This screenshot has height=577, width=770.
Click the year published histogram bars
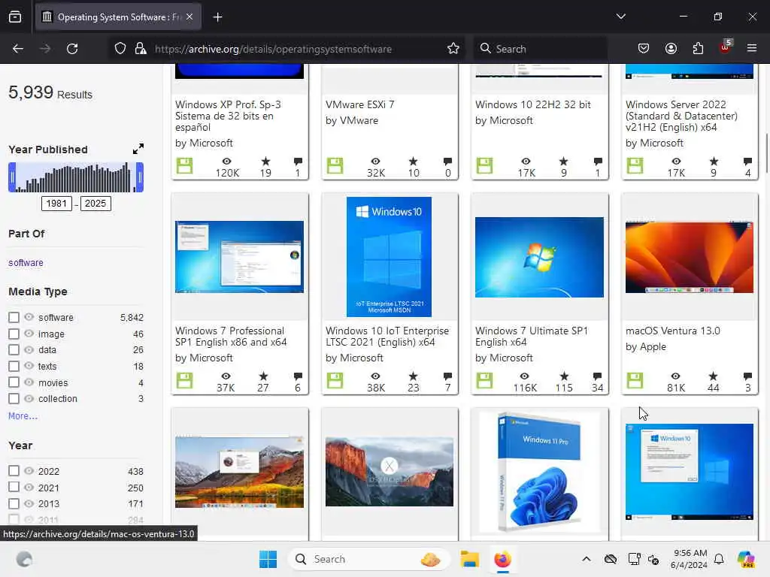pyautogui.click(x=76, y=177)
